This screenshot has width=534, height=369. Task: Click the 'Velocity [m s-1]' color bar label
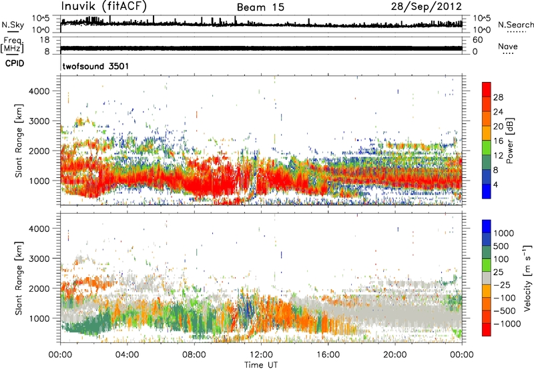tap(527, 278)
